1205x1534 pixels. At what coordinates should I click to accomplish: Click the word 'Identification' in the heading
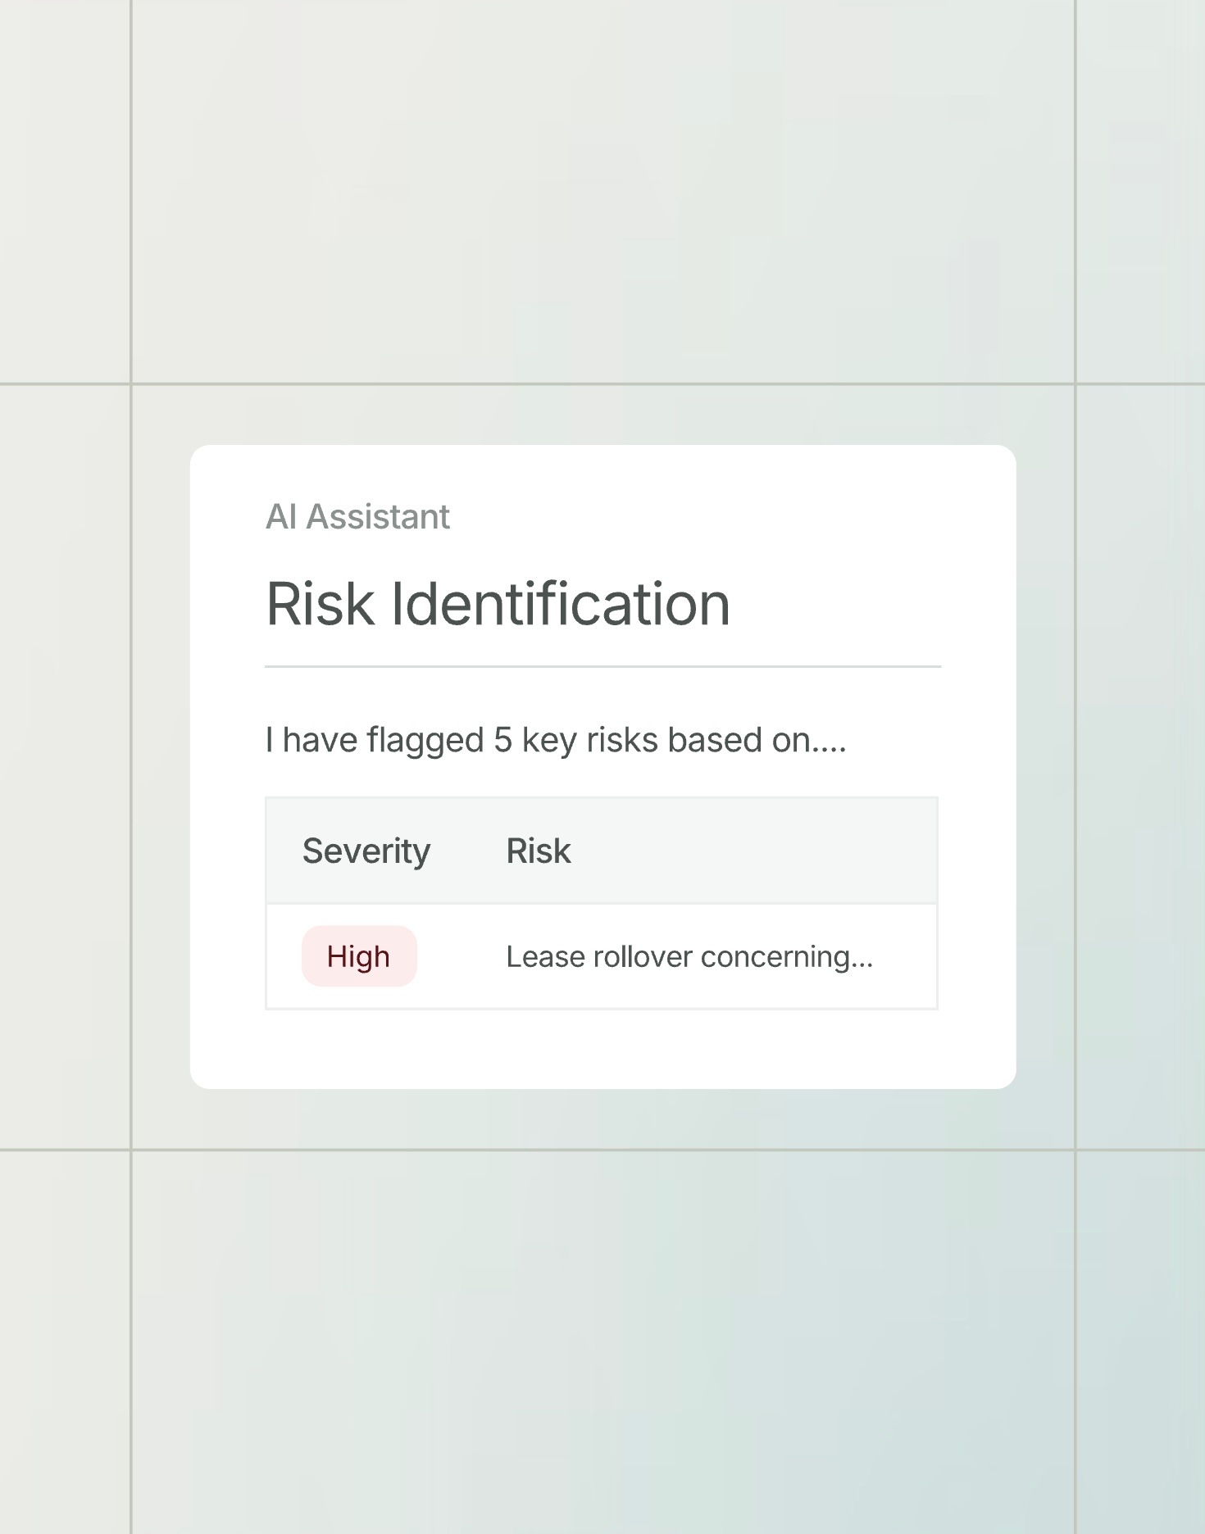(560, 604)
